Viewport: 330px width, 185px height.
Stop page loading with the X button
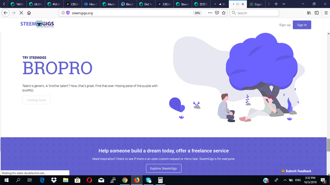(21, 13)
